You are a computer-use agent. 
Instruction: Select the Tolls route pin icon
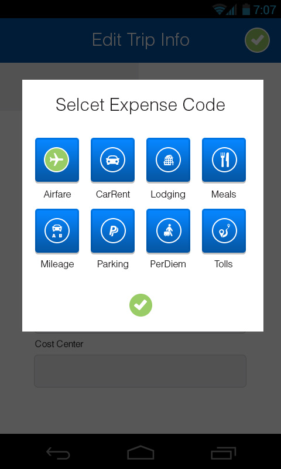pyautogui.click(x=224, y=231)
